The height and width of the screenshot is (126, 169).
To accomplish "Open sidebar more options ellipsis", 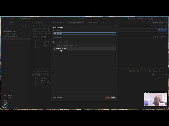I will (29, 26).
